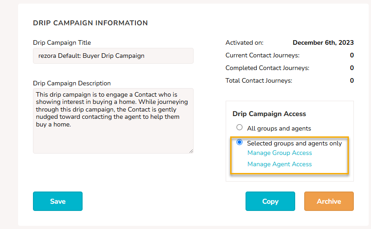This screenshot has height=229, width=371.
Task: Click the Completed Contact Journeys count value
Action: click(352, 68)
